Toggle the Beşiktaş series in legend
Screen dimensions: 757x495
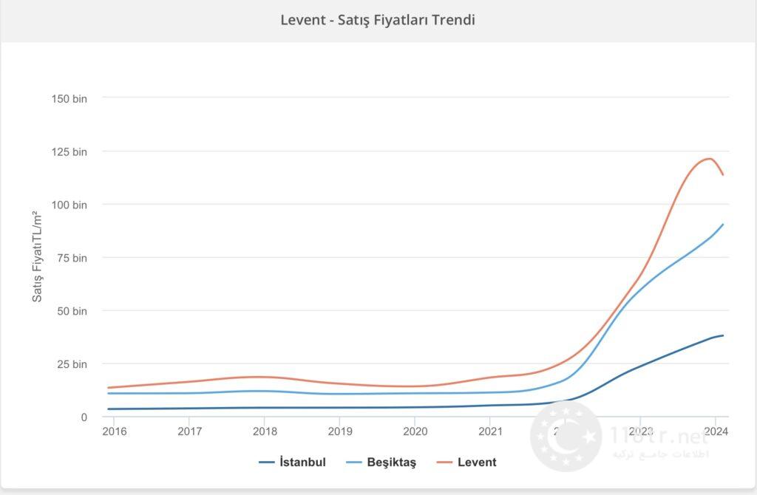pyautogui.click(x=391, y=462)
